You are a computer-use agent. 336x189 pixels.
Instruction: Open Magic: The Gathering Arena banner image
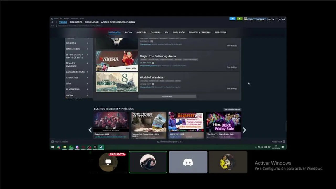click(117, 61)
